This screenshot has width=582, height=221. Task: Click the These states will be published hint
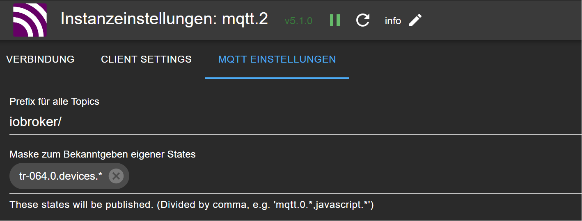191,205
